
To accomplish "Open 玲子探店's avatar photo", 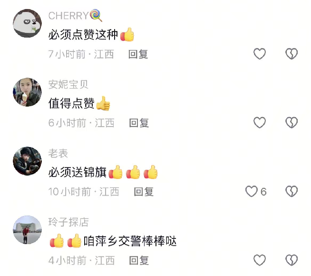I will point(28,230).
